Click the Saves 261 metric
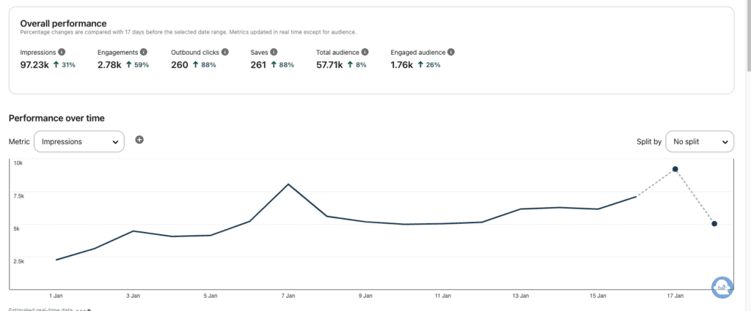751x311 pixels. coord(259,65)
